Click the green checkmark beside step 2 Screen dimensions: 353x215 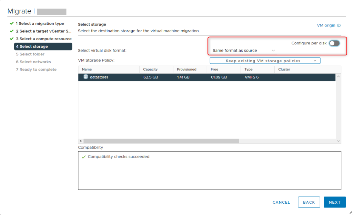[x=12, y=31]
